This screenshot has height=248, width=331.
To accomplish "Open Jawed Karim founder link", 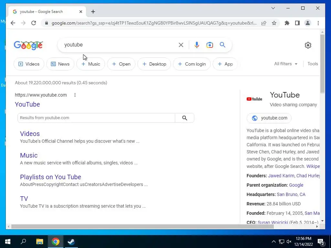I will click(x=281, y=176).
